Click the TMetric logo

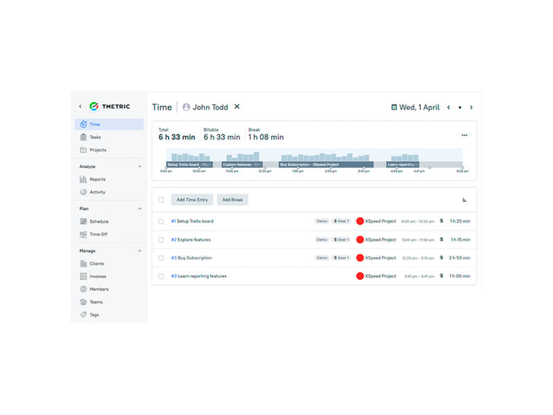[110, 107]
